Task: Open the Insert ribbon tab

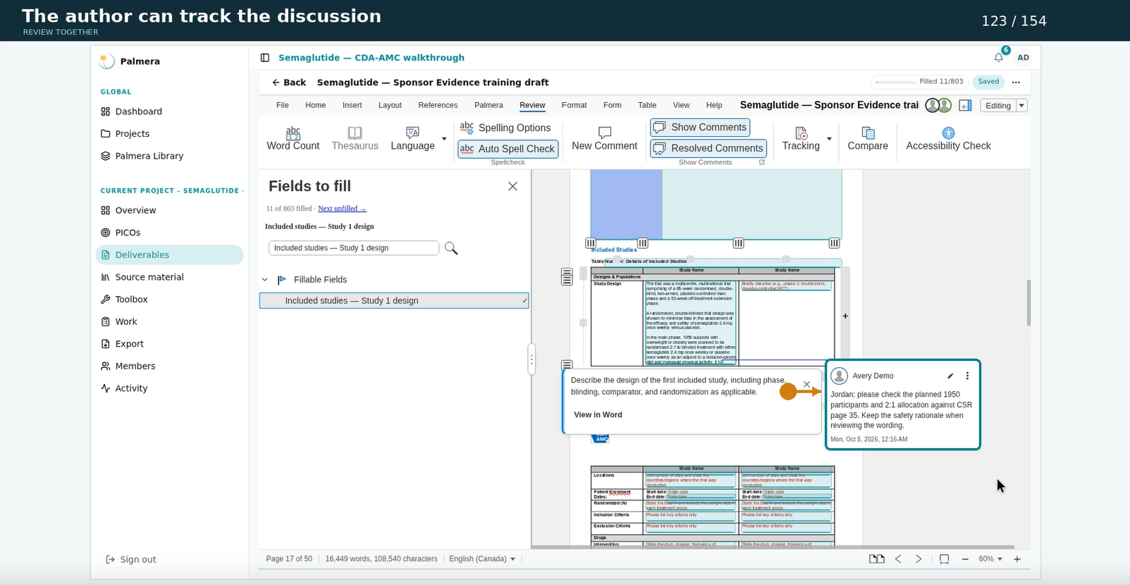Action: click(352, 105)
